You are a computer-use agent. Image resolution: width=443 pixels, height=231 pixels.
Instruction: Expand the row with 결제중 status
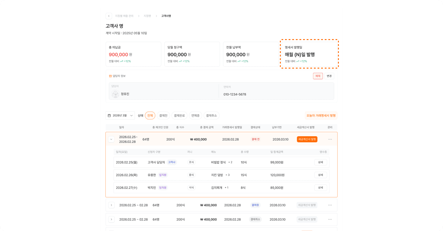point(111,205)
